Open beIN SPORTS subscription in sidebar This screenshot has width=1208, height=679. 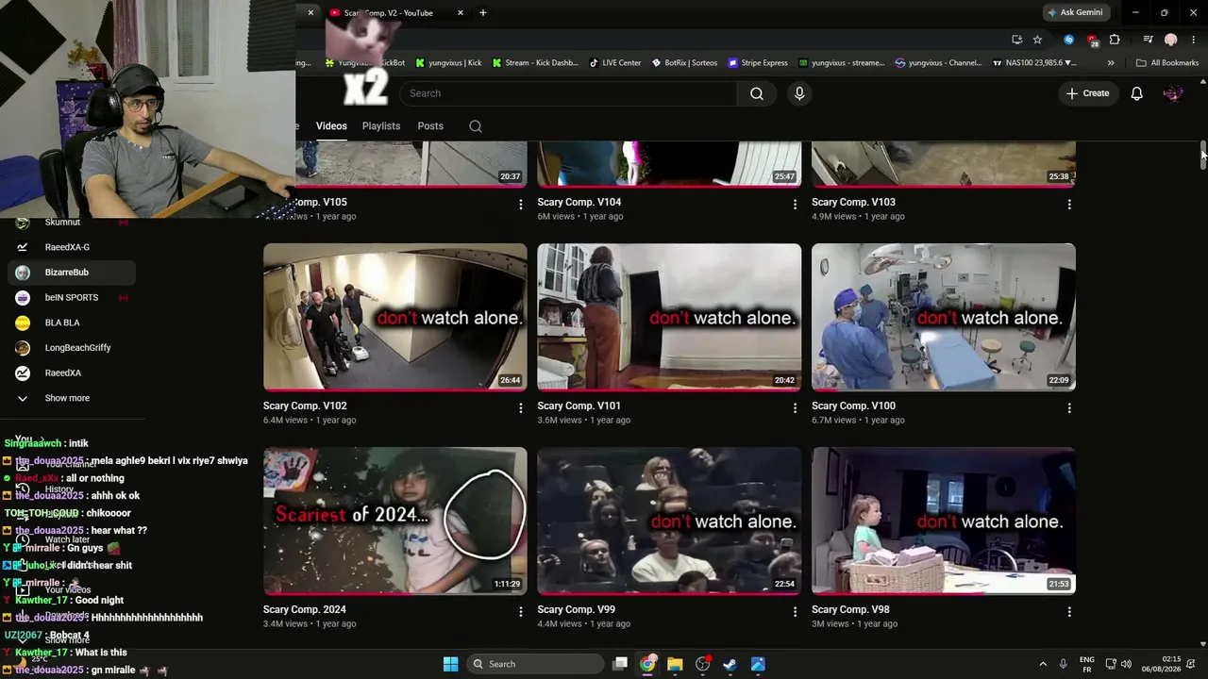(x=72, y=298)
